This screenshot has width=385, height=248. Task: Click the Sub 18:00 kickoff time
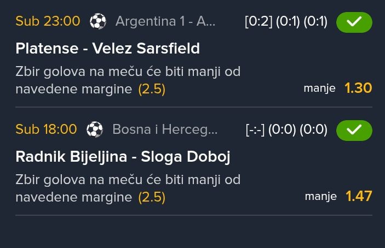pyautogui.click(x=46, y=129)
